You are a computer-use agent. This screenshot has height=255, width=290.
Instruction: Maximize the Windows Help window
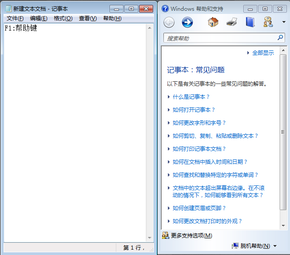click(265, 9)
